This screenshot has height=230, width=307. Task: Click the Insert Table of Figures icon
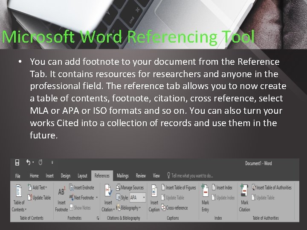pos(163,187)
